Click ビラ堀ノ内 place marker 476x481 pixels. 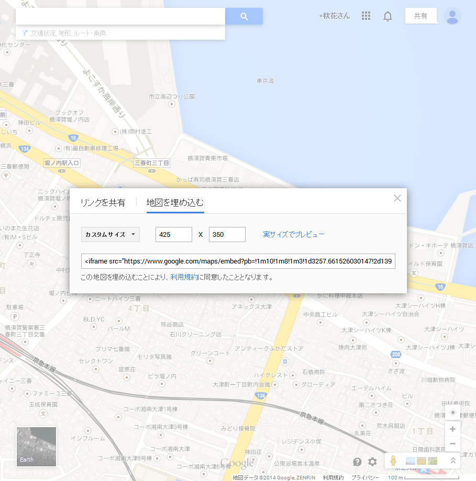click(162, 384)
